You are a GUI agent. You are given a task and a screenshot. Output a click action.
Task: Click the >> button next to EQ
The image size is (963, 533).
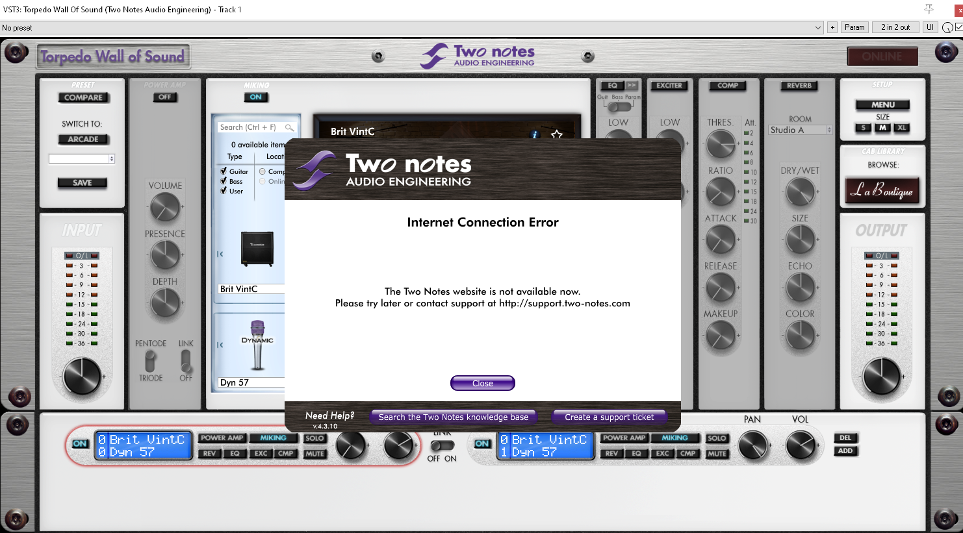coord(632,85)
